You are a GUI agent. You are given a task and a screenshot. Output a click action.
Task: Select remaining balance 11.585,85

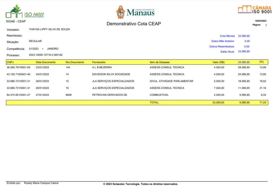244,88
